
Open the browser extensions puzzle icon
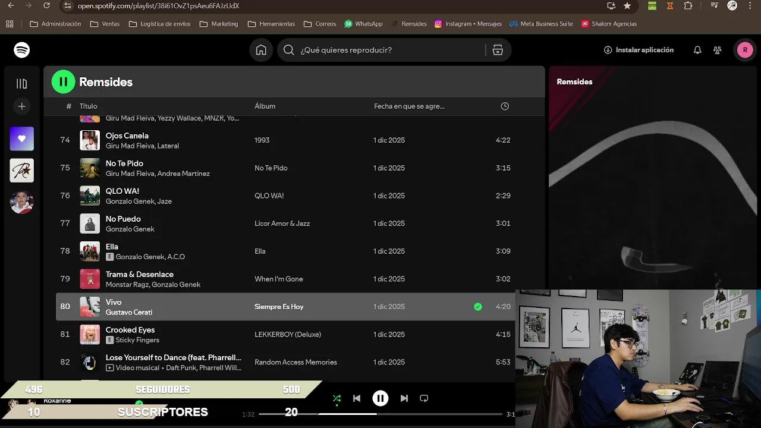(688, 5)
